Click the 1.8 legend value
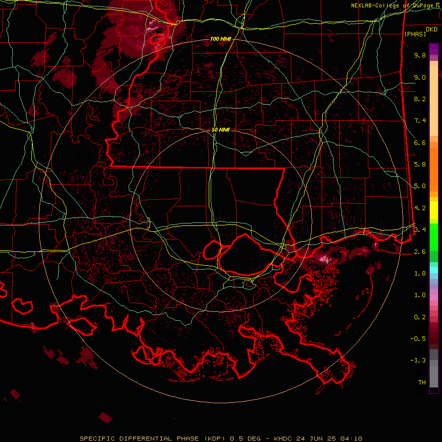The image size is (442, 442). point(420,274)
